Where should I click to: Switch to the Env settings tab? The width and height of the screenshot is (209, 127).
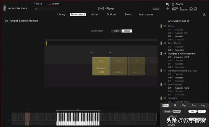coord(194,106)
